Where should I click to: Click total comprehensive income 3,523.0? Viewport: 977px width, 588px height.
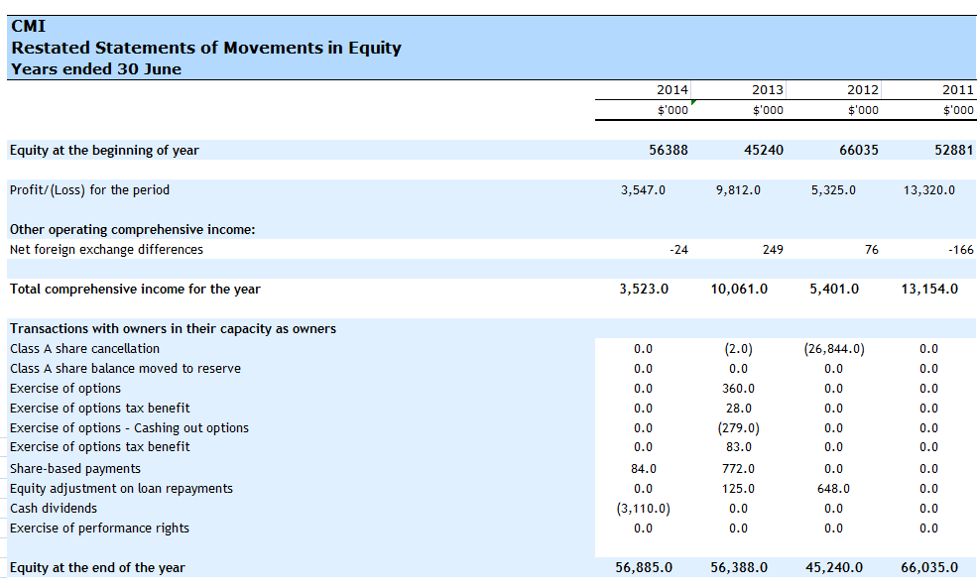point(644,289)
